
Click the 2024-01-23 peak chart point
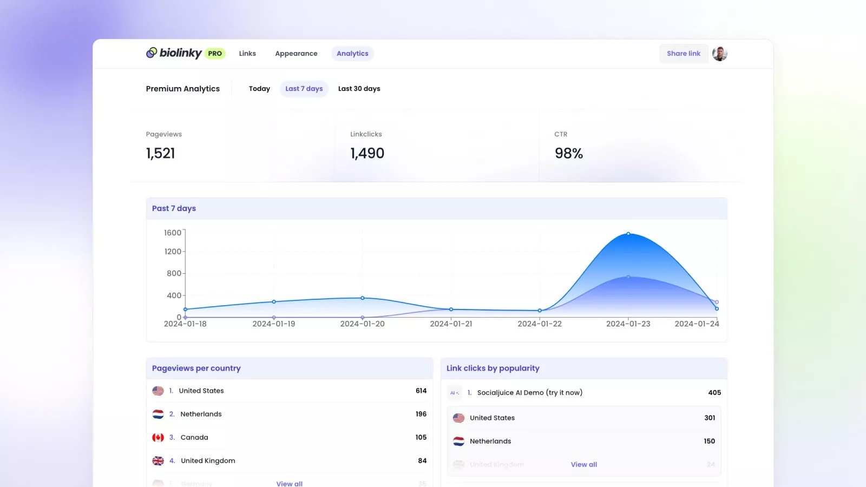click(x=628, y=234)
